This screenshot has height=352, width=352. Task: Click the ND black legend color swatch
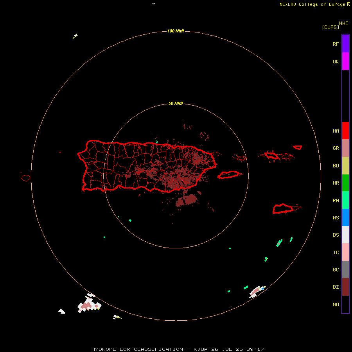click(x=345, y=304)
